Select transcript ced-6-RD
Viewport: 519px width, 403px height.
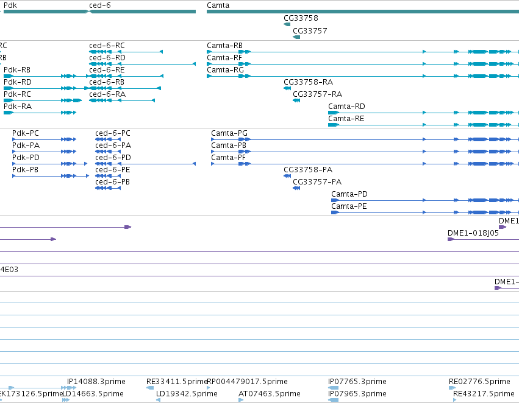click(x=142, y=64)
